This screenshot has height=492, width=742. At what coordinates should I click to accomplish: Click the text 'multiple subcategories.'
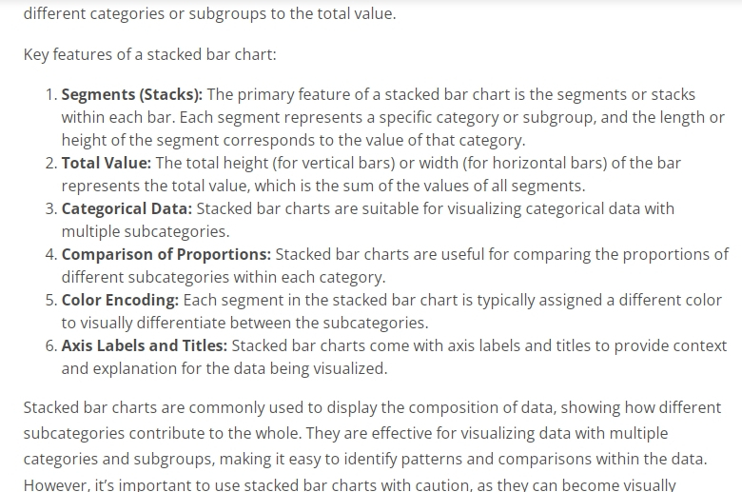146,231
